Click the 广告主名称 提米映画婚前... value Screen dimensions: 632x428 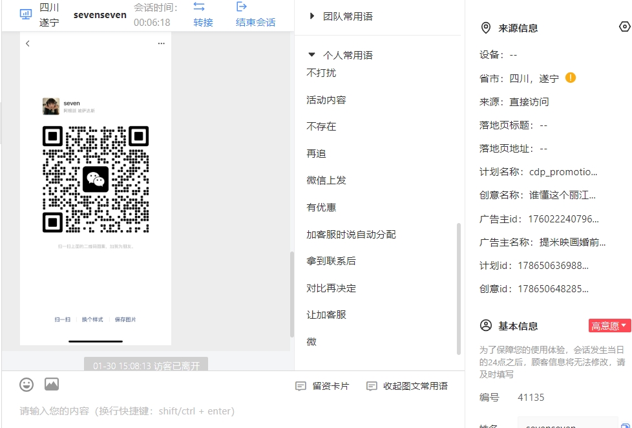(573, 242)
